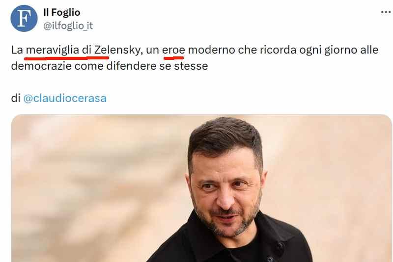Open the three-dot more options menu

pyautogui.click(x=386, y=12)
